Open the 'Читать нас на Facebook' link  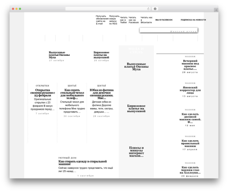(x=134, y=20)
